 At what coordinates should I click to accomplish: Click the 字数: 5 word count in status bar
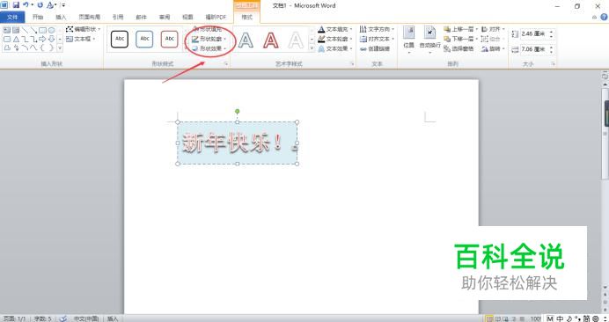42,318
